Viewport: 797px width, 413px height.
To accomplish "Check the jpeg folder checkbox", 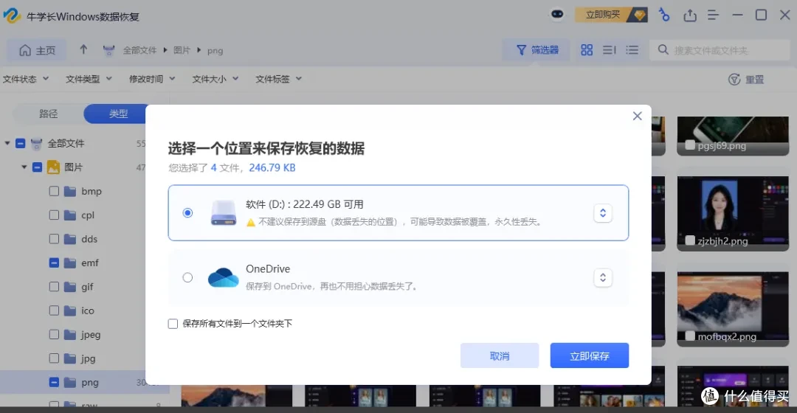I will [54, 334].
